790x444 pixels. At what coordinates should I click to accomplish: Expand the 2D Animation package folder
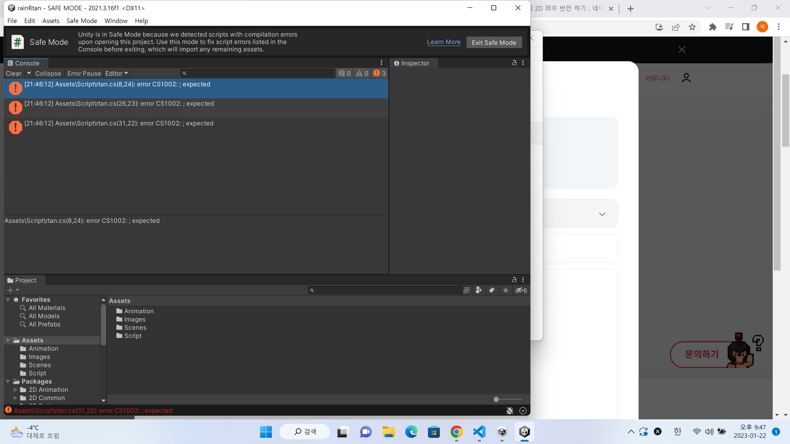(x=15, y=390)
